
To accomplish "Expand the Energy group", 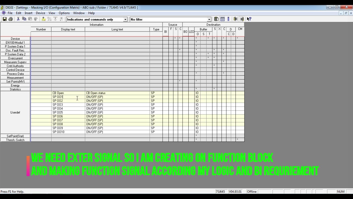I will [15, 85].
